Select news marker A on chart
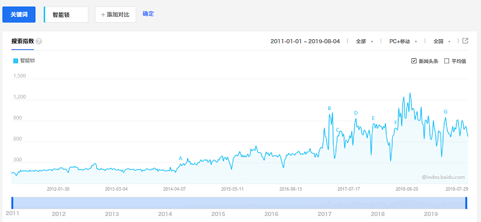Image resolution: width=481 pixels, height=222 pixels. (180, 158)
